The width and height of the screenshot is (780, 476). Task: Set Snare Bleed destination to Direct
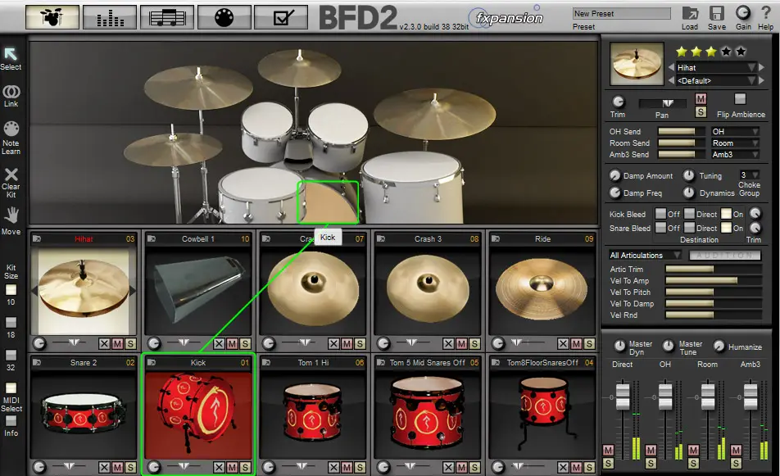689,227
